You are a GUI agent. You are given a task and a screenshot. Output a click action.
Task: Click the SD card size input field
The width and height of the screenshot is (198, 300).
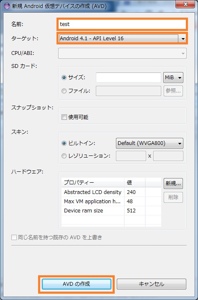point(129,78)
